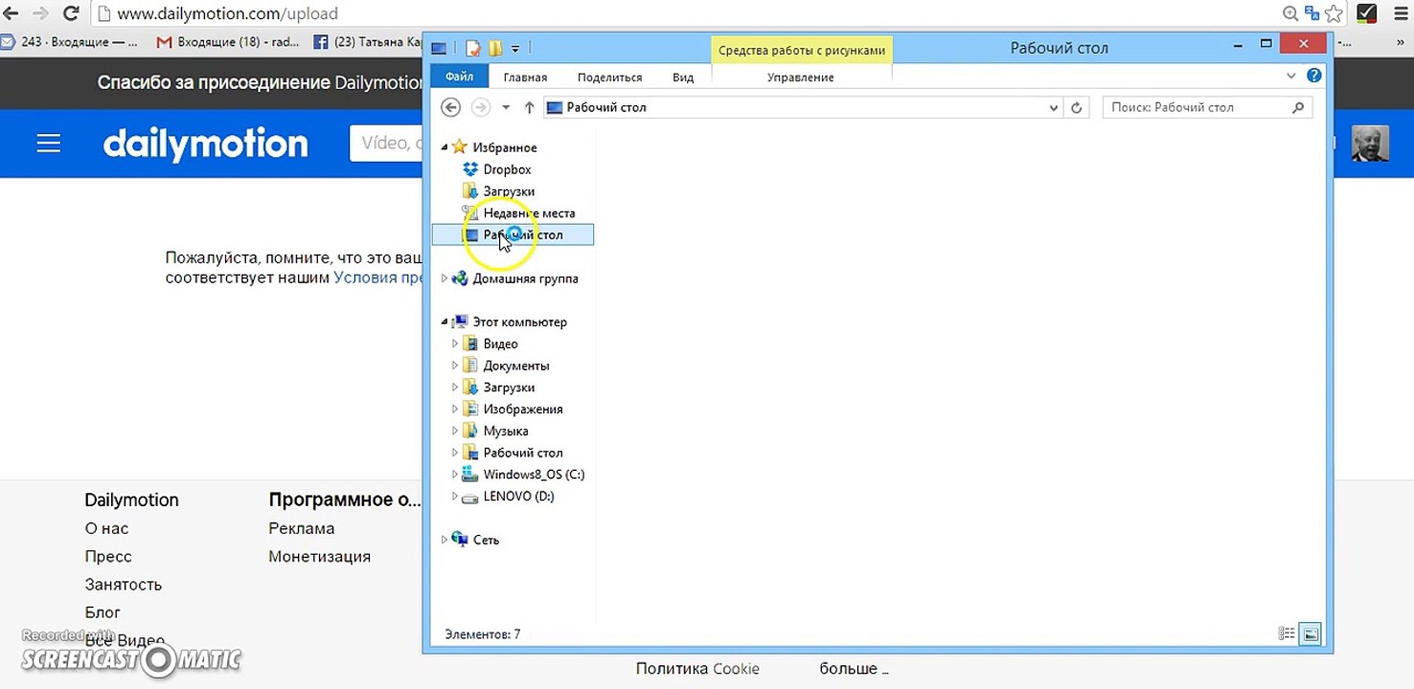This screenshot has width=1414, height=689.
Task: Switch to large thumbnails view icon
Action: (x=1310, y=633)
